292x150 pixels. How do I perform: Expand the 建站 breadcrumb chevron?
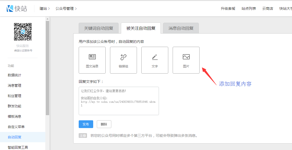point(49,9)
